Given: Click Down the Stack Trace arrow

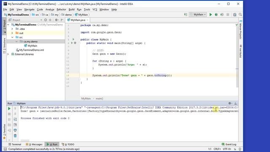Looking at the screenshot, I should pyautogui.click(x=15, y=114).
